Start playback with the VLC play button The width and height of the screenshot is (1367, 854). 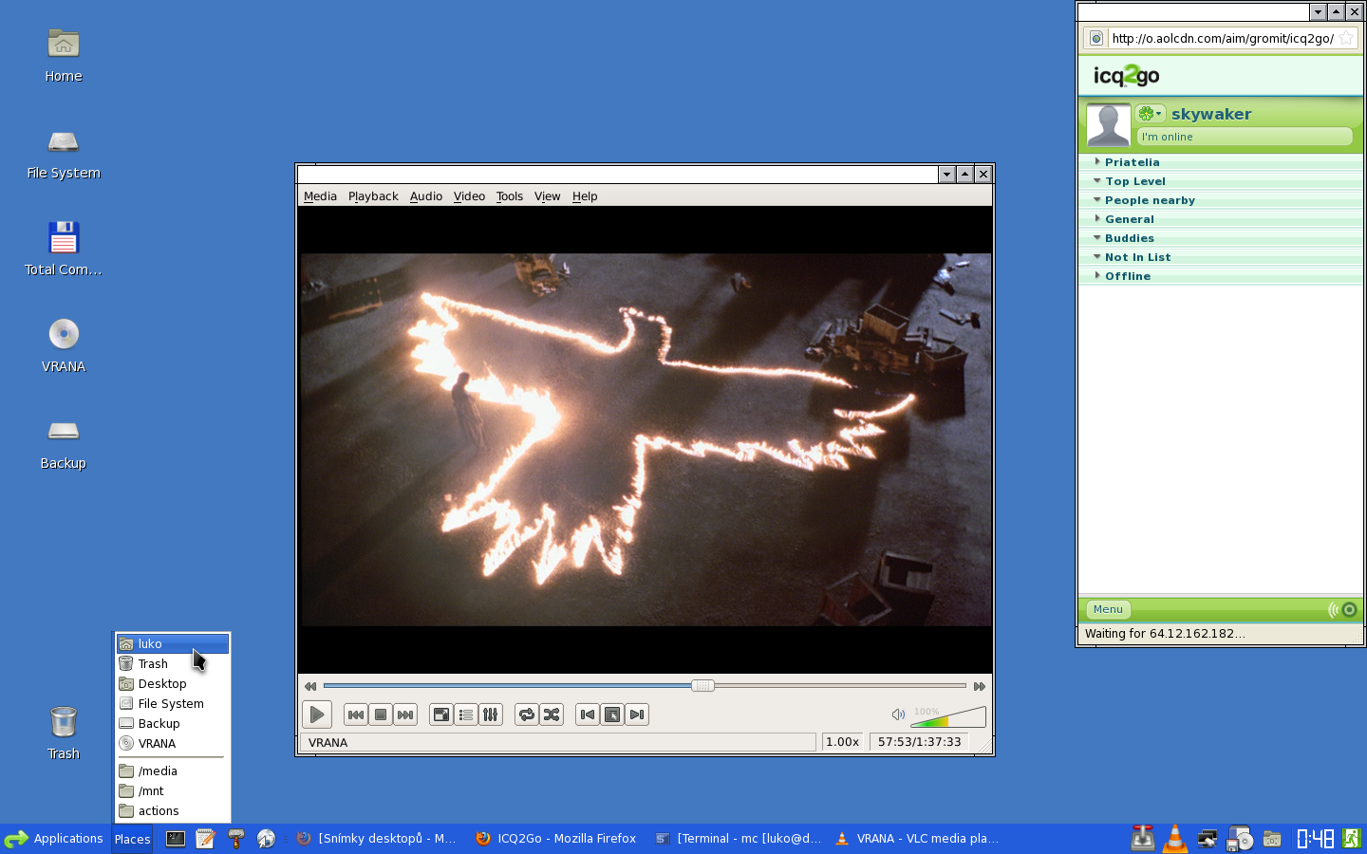(x=317, y=715)
